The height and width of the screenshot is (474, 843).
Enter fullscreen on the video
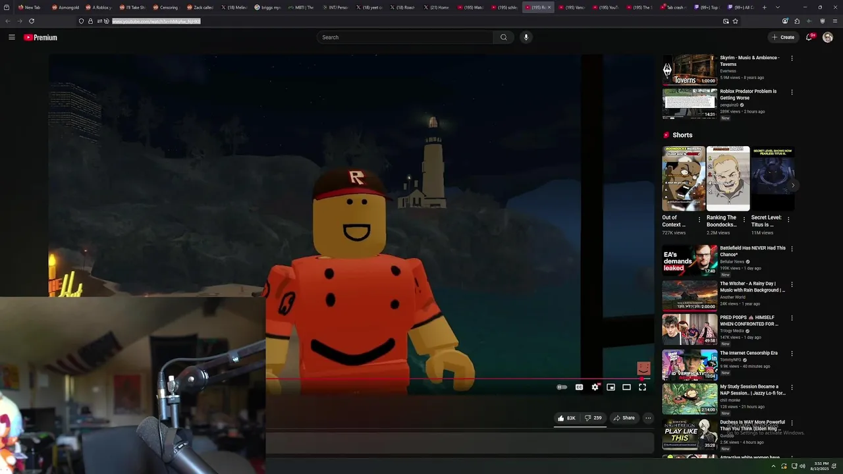pos(642,387)
